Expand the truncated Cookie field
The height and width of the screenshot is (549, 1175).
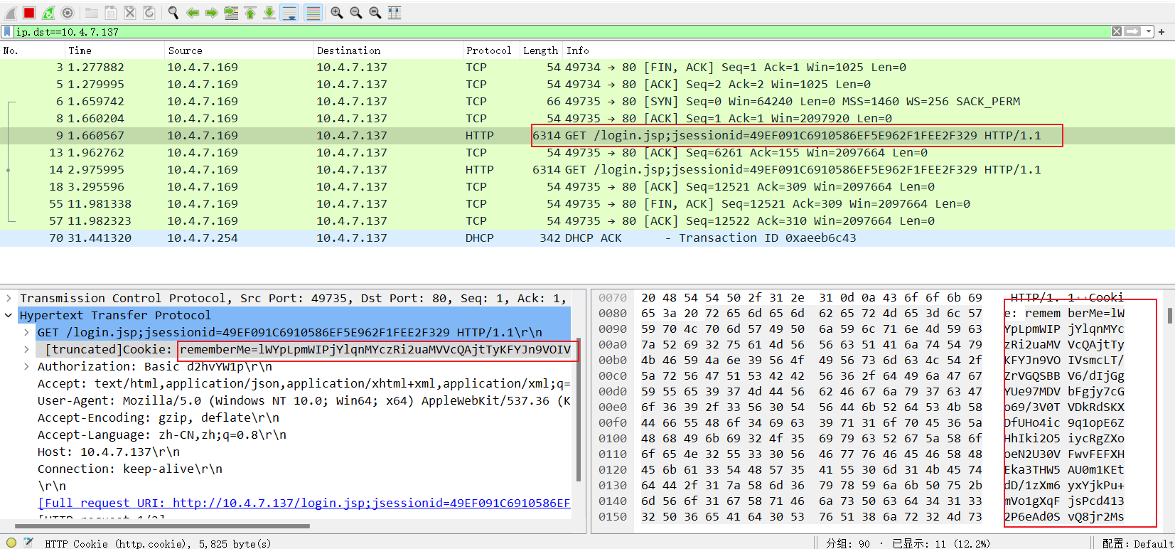pyautogui.click(x=26, y=350)
